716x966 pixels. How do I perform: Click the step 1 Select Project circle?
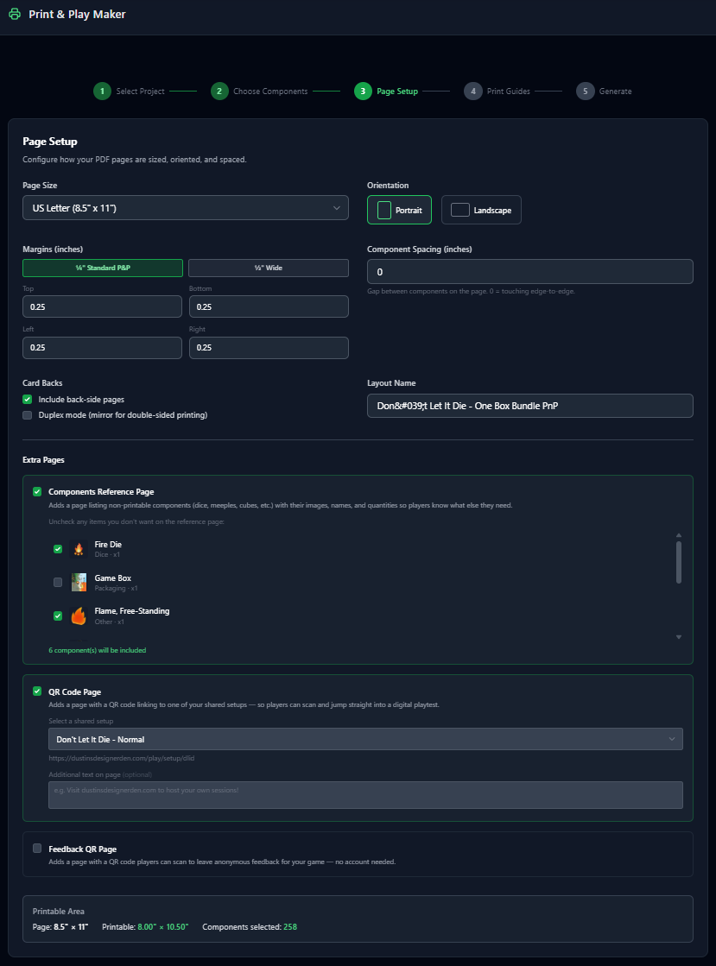(x=102, y=90)
